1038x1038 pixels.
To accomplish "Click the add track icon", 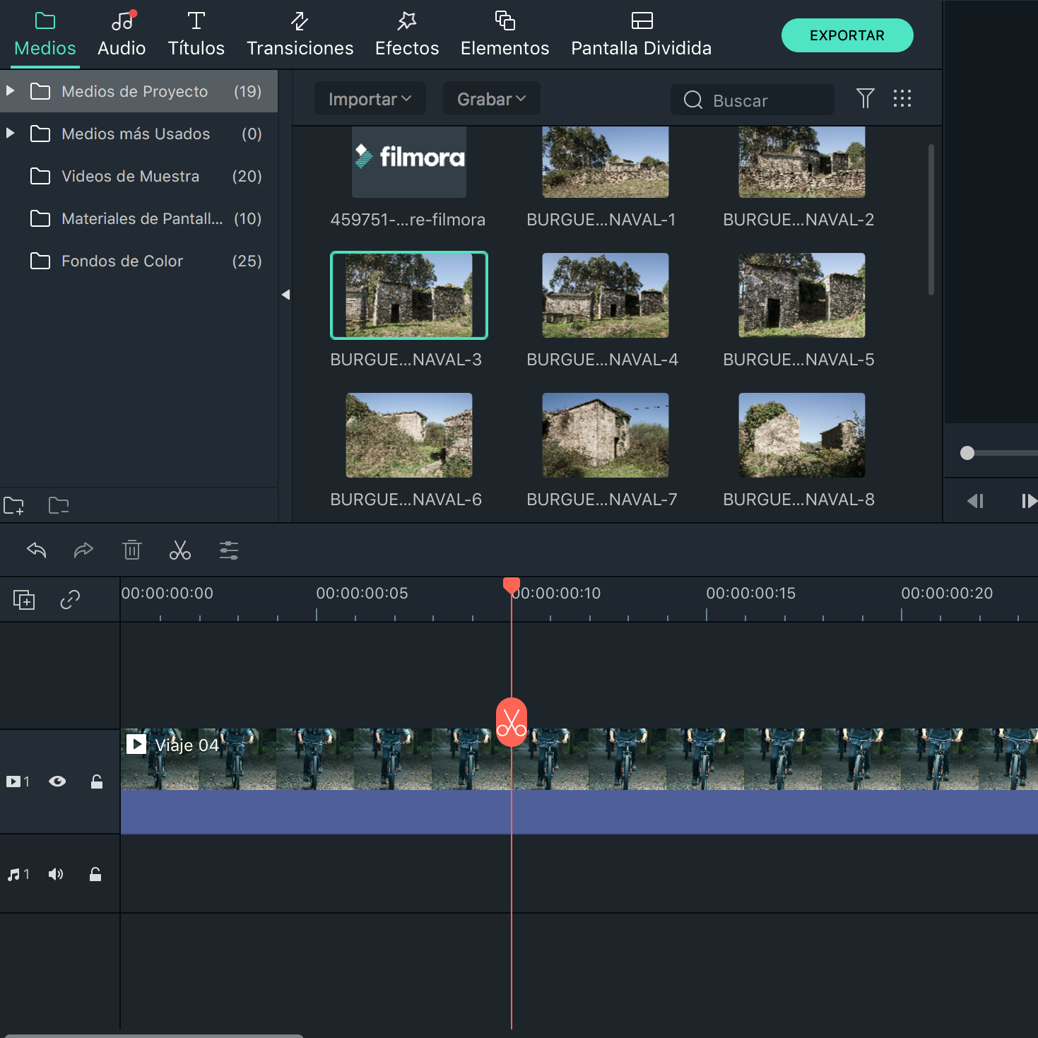I will tap(24, 600).
